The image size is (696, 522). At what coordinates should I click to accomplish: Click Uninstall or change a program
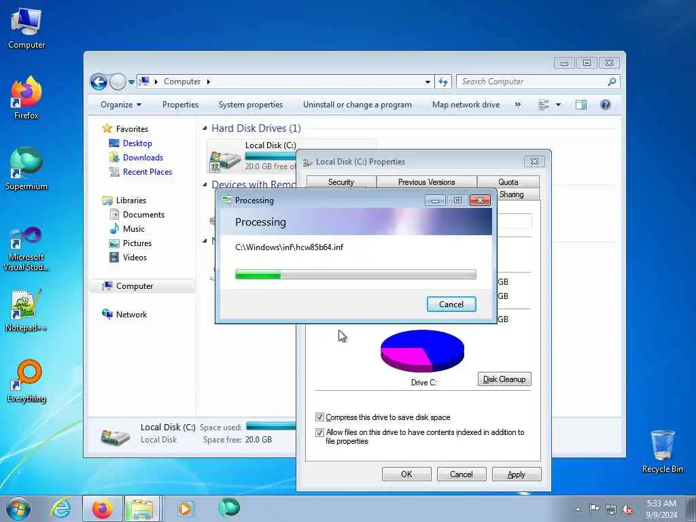point(358,105)
